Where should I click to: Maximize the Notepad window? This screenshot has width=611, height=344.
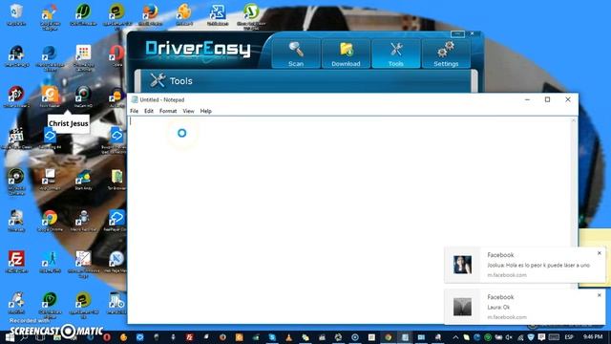[x=547, y=99]
